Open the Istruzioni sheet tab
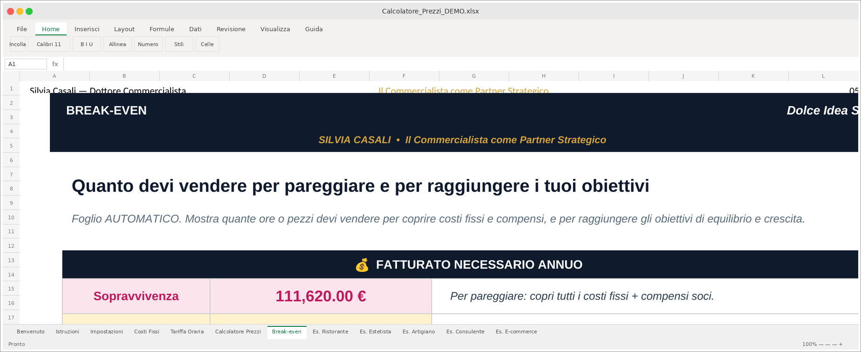 tap(68, 332)
